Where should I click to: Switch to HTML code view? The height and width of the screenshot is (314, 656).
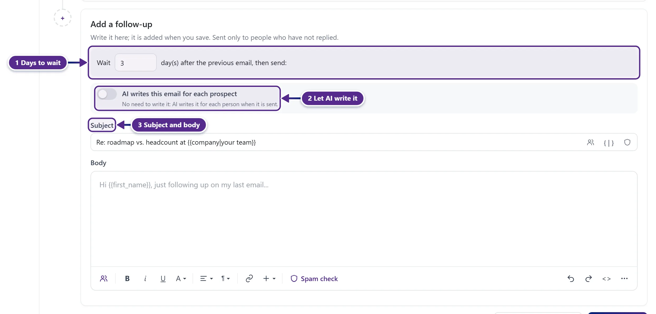coord(607,279)
